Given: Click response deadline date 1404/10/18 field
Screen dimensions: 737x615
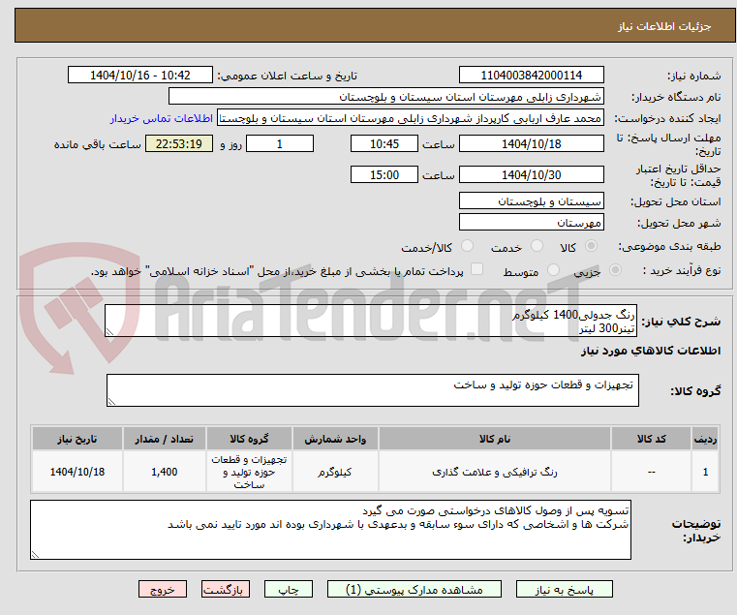Looking at the screenshot, I should [x=531, y=144].
